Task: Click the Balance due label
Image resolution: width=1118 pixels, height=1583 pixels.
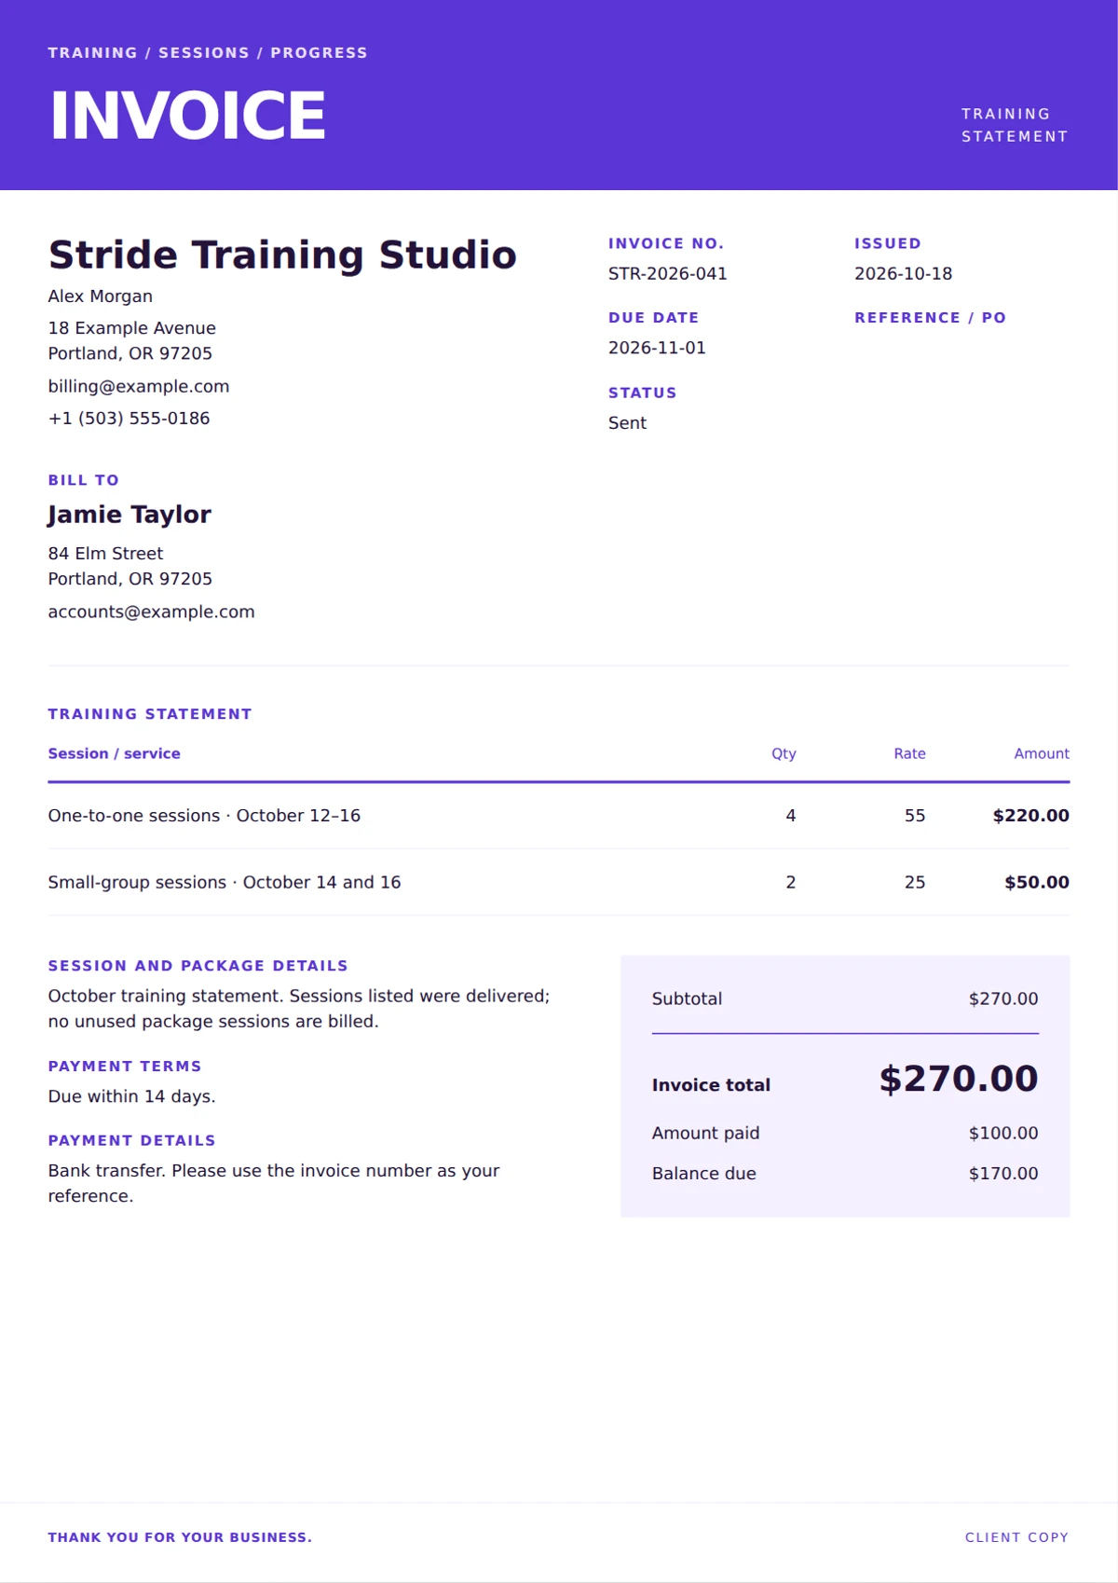Action: click(704, 1174)
